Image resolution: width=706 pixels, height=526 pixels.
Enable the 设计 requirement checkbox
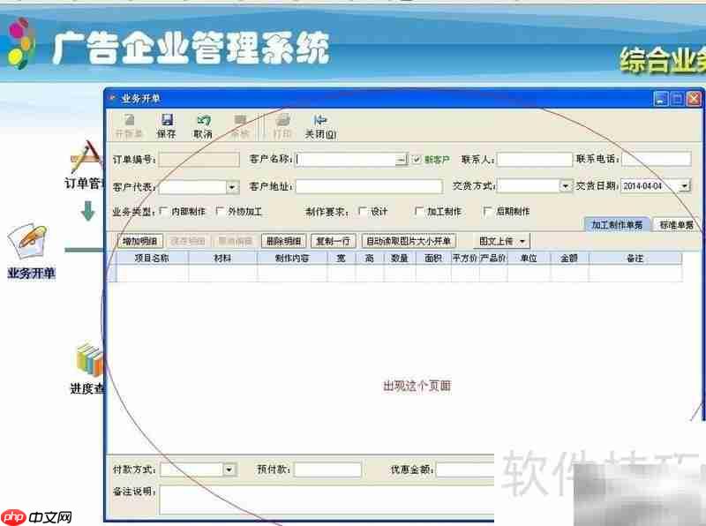point(359,211)
